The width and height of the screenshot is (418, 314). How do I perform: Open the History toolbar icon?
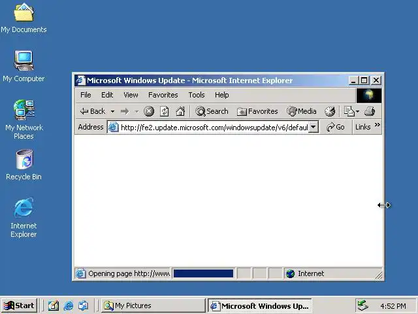(330, 111)
